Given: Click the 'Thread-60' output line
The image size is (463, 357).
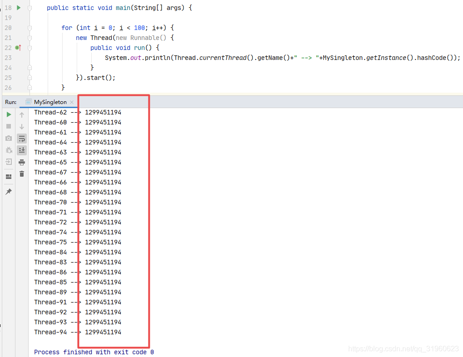Looking at the screenshot, I should (78, 122).
